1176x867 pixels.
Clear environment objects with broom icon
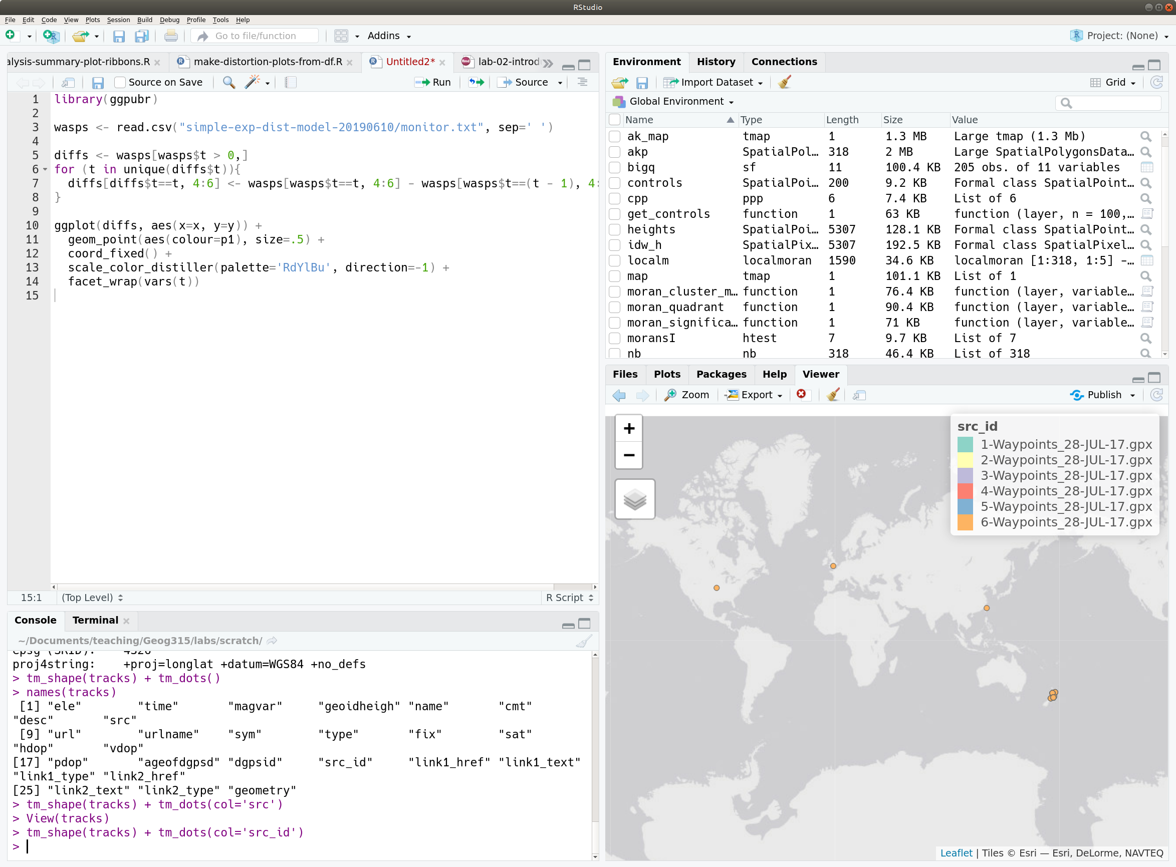[784, 83]
